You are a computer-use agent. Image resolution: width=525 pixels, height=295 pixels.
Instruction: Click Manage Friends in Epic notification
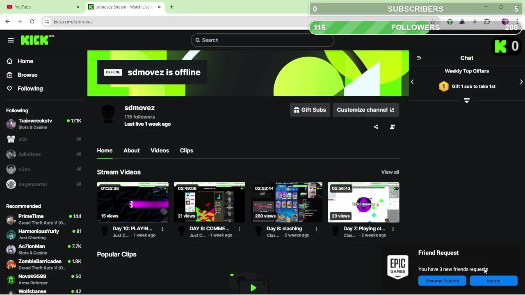click(442, 281)
